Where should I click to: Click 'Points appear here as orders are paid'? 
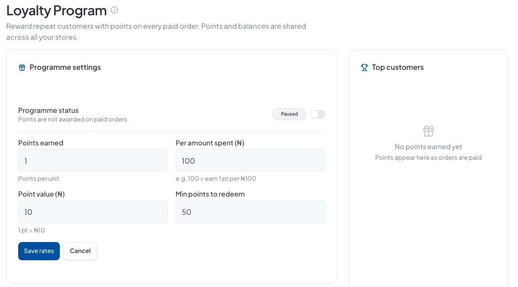(x=429, y=157)
